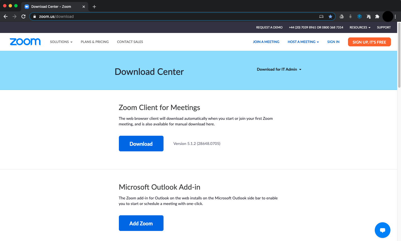
Task: Bookmark page with the star icon
Action: pos(330,16)
